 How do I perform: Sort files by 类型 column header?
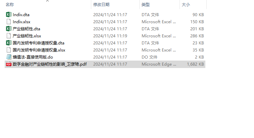pos(146,5)
